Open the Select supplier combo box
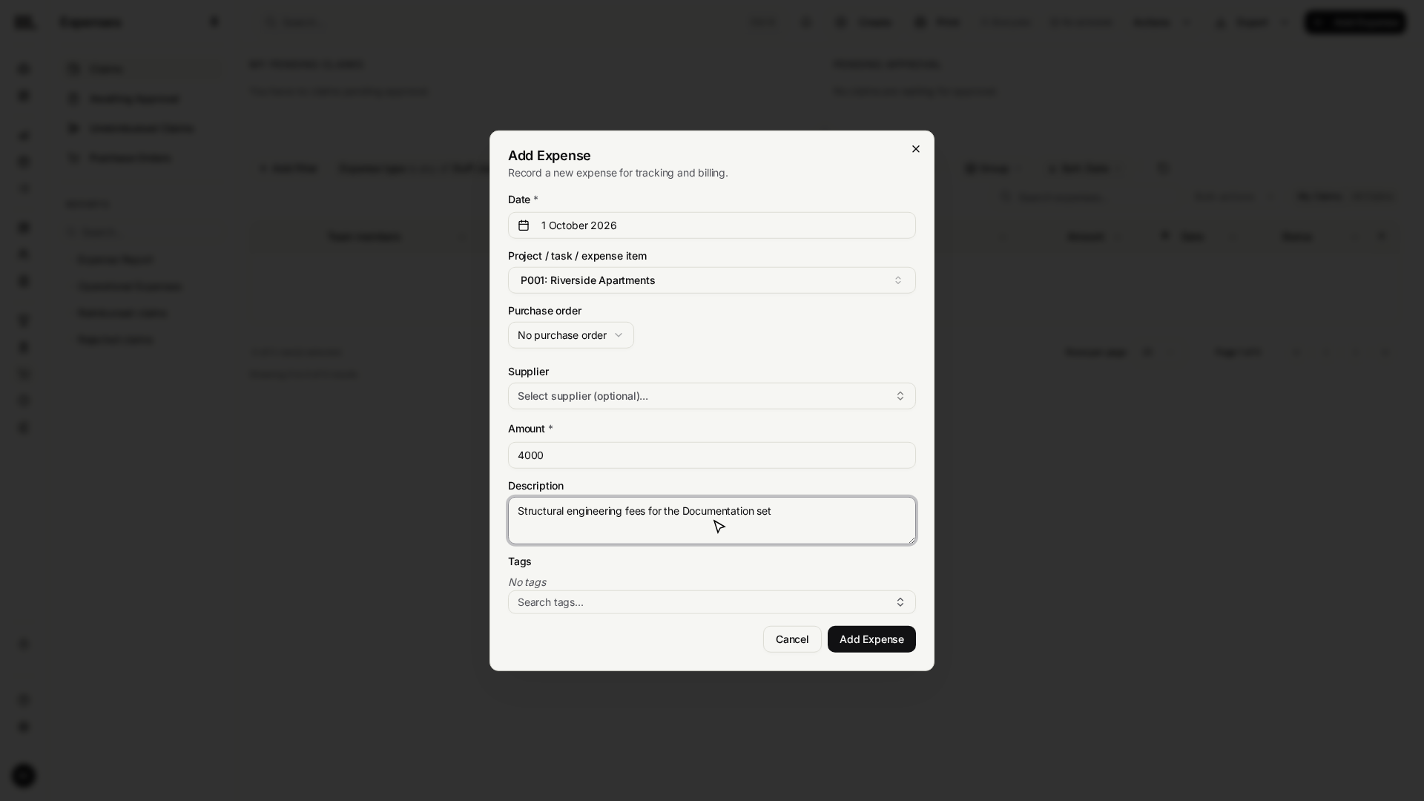This screenshot has height=801, width=1424. pyautogui.click(x=712, y=396)
